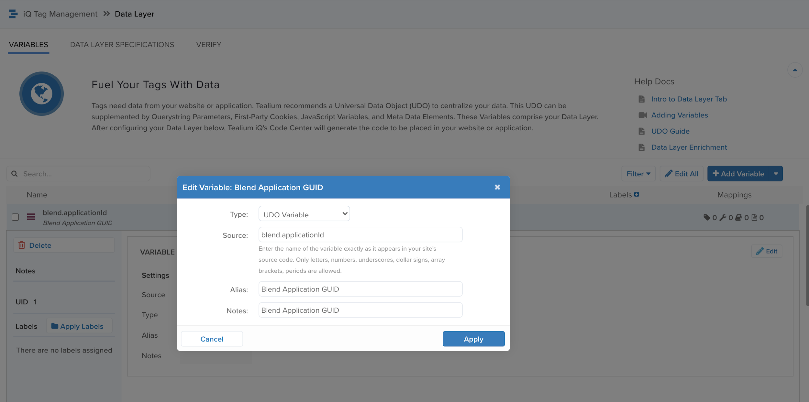Click the drag handle icon beside blend.applicationId
Screen dimensions: 809x402
point(31,217)
